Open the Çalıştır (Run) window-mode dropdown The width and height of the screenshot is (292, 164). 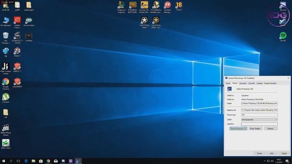pos(260,119)
